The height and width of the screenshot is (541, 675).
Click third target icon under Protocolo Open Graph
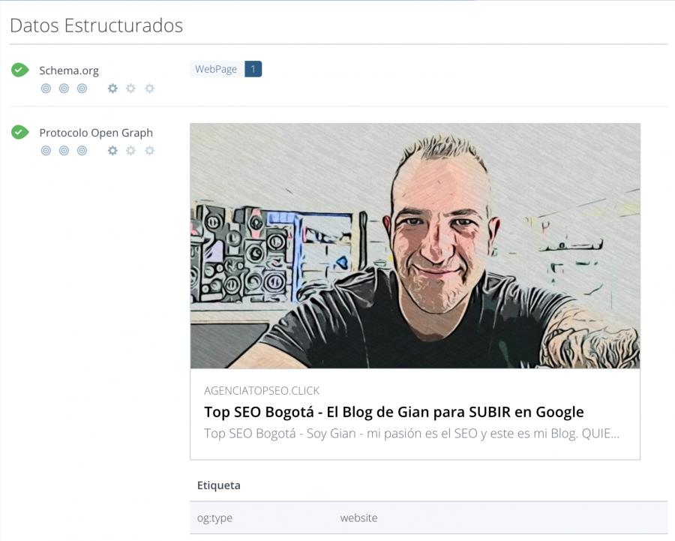[x=82, y=151]
